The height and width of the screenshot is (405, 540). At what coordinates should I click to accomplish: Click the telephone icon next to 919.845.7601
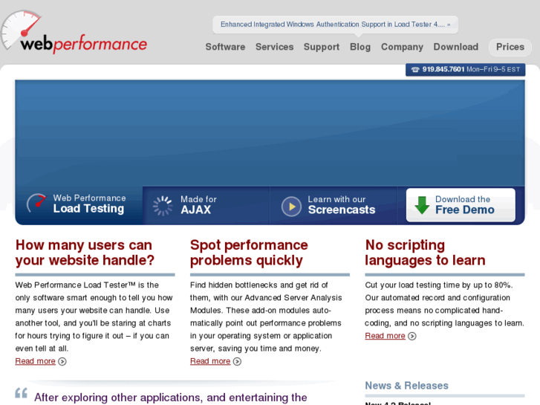pyautogui.click(x=415, y=70)
